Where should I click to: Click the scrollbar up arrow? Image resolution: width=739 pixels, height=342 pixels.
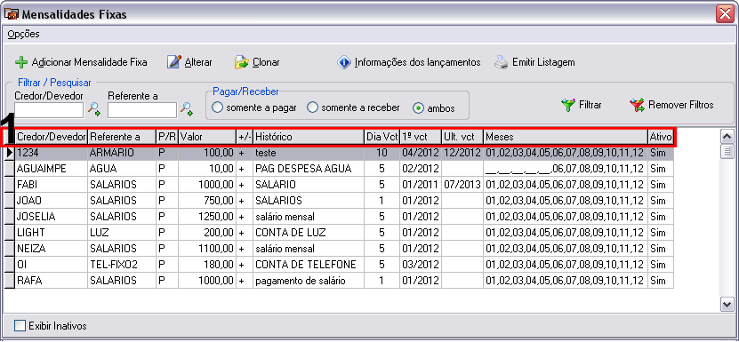coord(727,136)
